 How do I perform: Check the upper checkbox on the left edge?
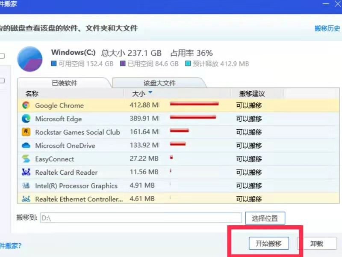click(2, 55)
